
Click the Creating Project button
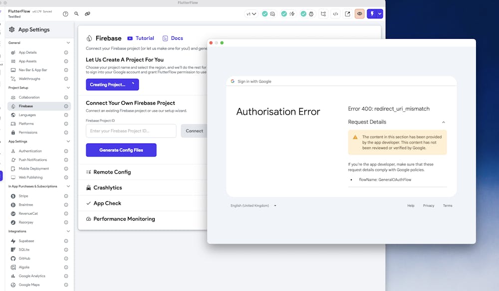pyautogui.click(x=112, y=85)
